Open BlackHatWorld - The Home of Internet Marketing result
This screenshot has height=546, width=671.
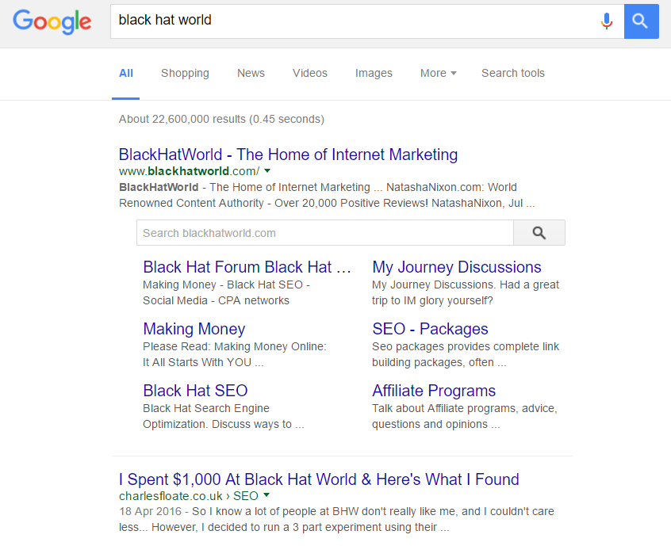tap(288, 155)
